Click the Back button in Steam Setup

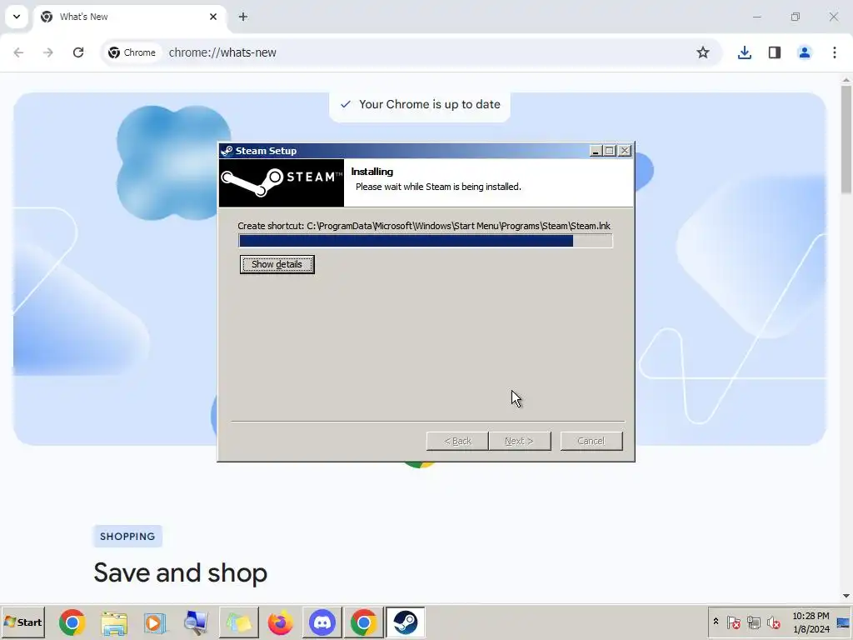(x=457, y=441)
